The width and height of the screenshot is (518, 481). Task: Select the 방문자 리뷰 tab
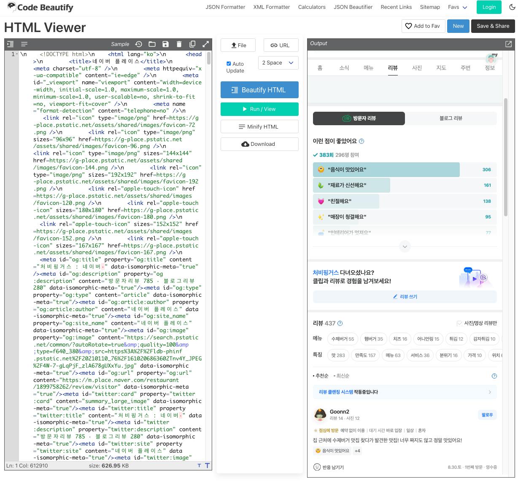click(x=359, y=118)
